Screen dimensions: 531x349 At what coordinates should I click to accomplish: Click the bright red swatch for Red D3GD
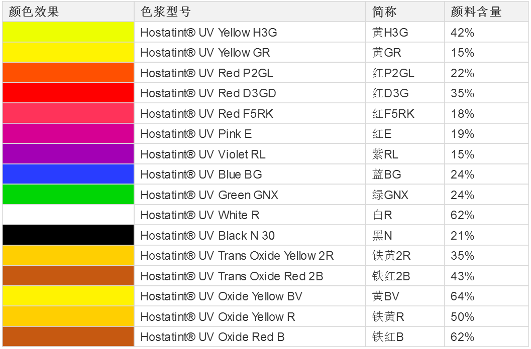(x=68, y=93)
